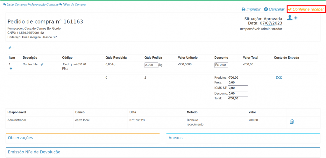Delete the Administrador payment with trash icon

(292, 121)
